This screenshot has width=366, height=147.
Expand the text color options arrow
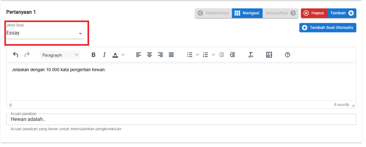point(123,55)
